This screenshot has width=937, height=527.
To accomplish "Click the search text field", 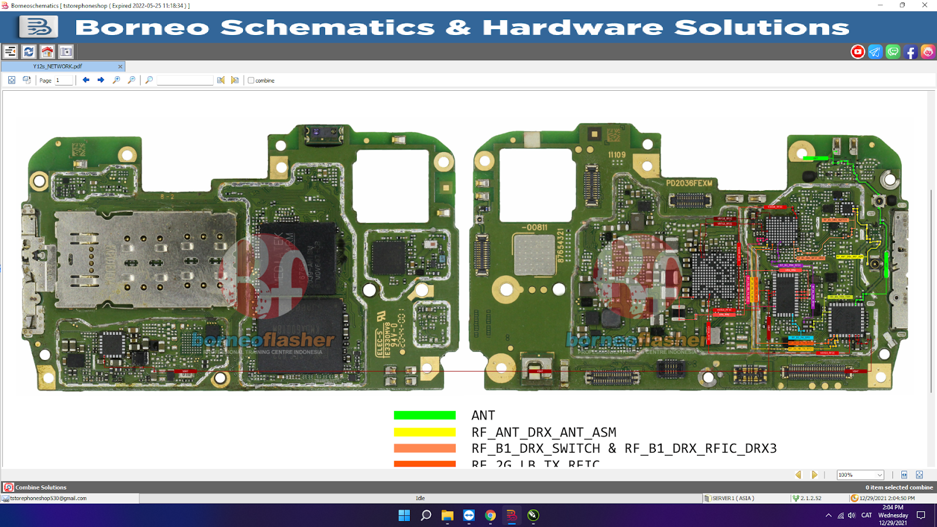I will click(x=185, y=80).
